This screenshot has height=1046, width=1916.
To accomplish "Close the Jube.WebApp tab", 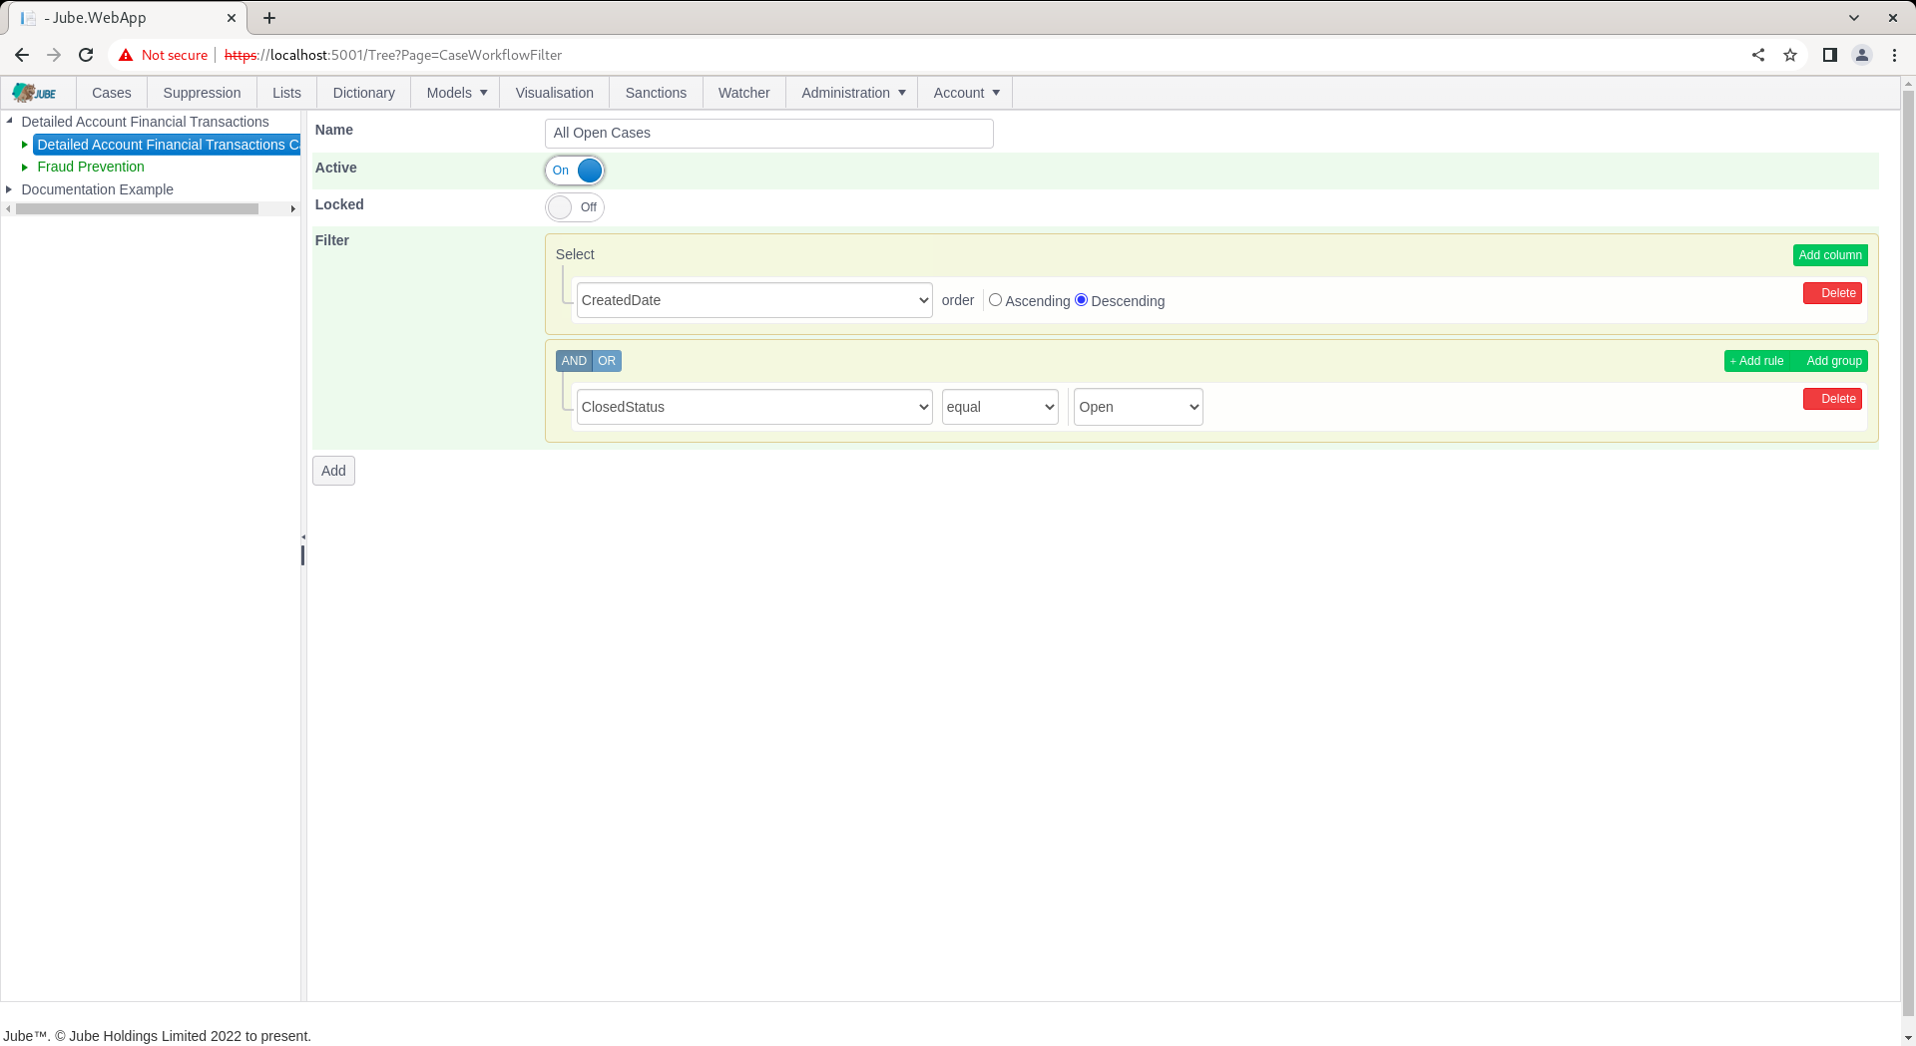I will 232,18.
